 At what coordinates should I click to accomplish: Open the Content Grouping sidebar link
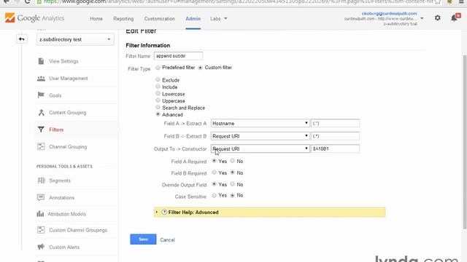(x=68, y=113)
